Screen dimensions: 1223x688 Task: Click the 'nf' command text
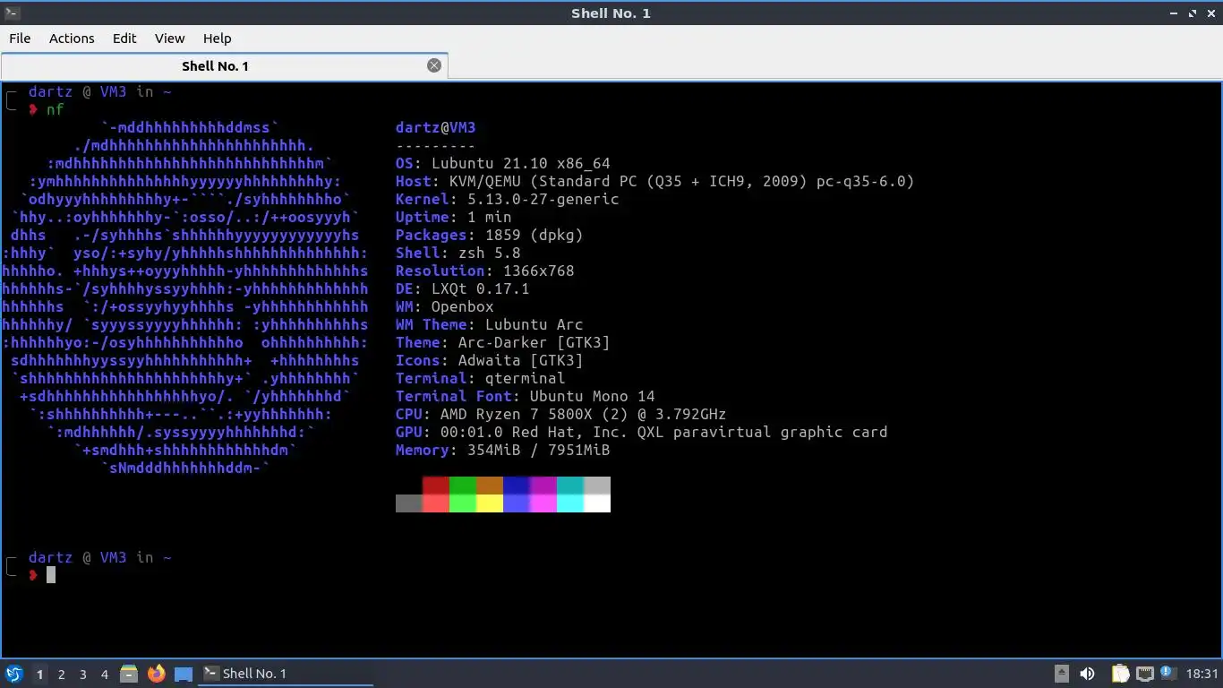point(56,109)
